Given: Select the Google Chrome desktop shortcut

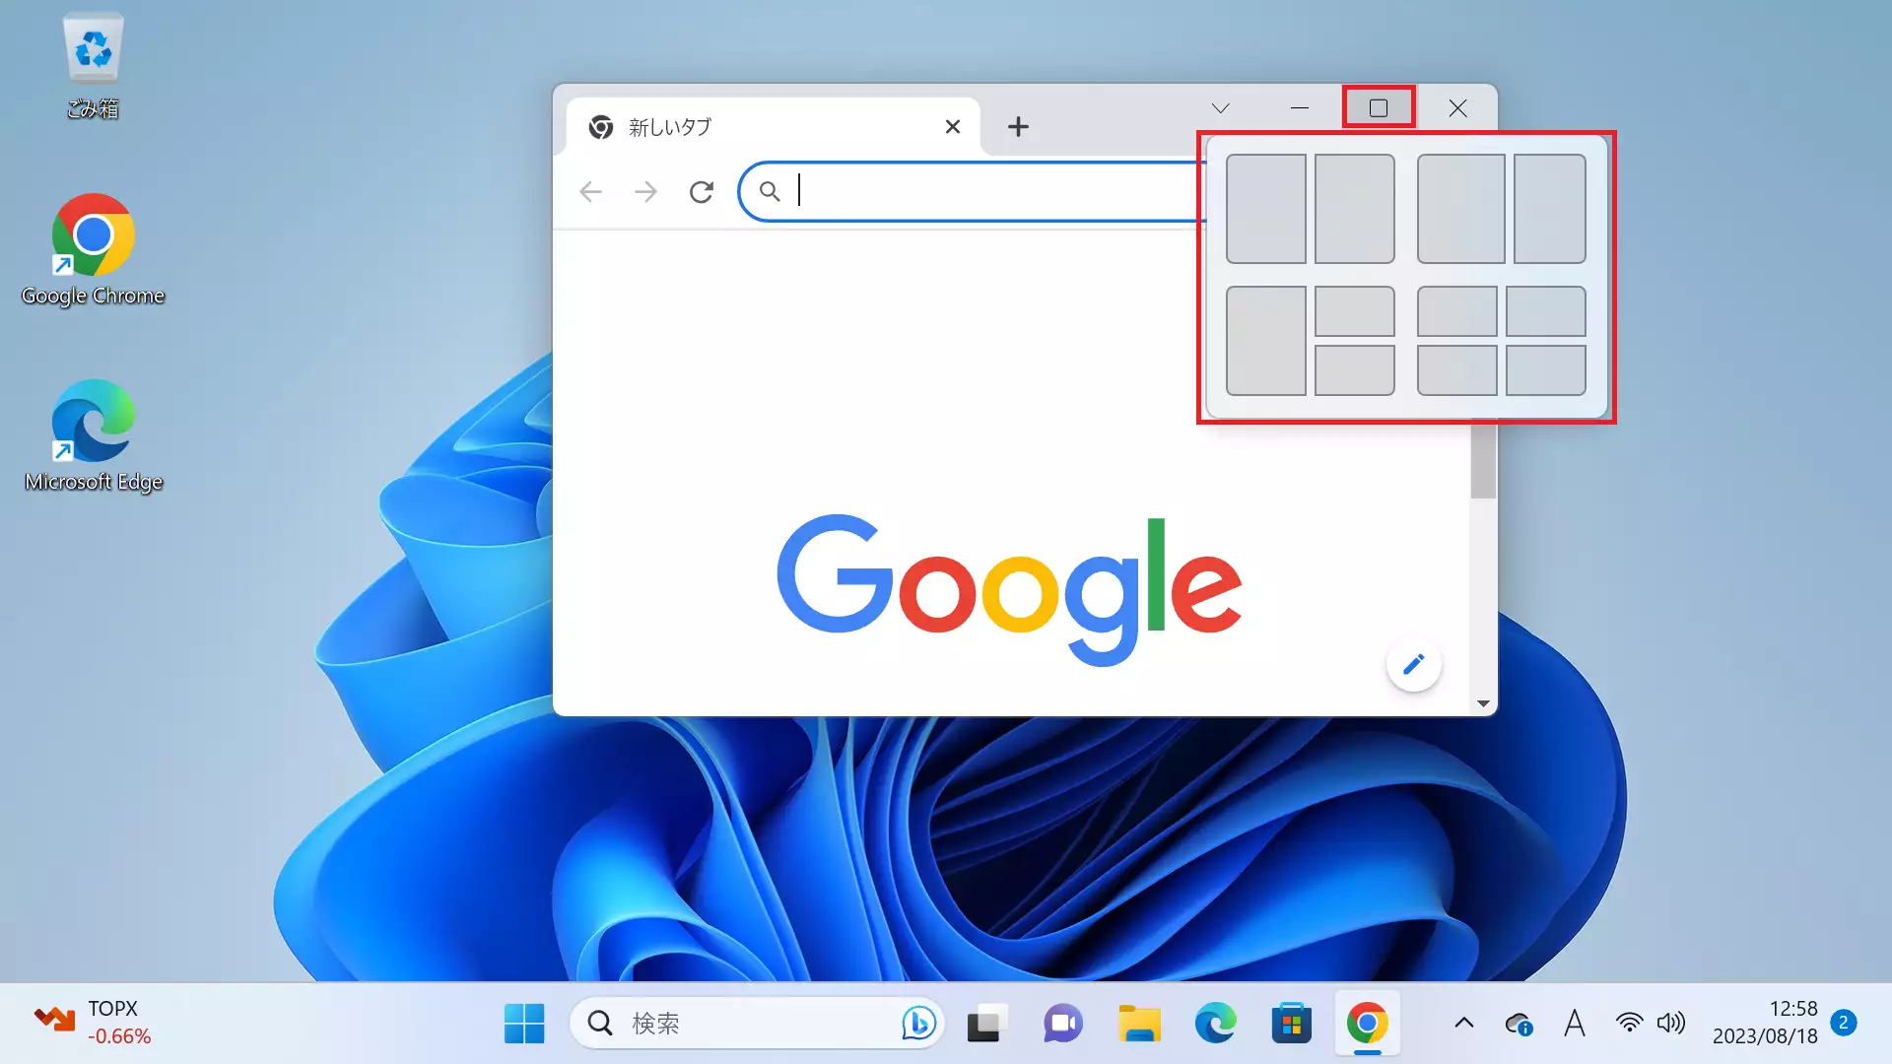Looking at the screenshot, I should click(93, 250).
